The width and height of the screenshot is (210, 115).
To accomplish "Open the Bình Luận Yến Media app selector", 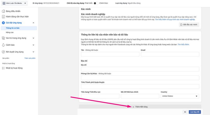I will (14, 3).
